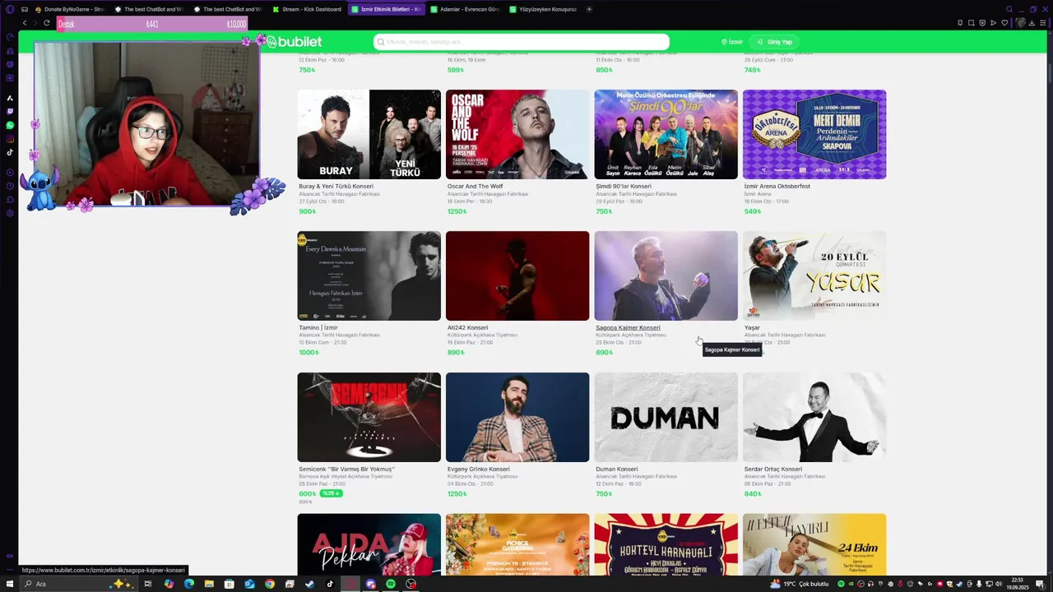Screen dimensions: 1053x592
Task: Click the 1250₺ price under Evgeny Grinko
Action: [457, 493]
